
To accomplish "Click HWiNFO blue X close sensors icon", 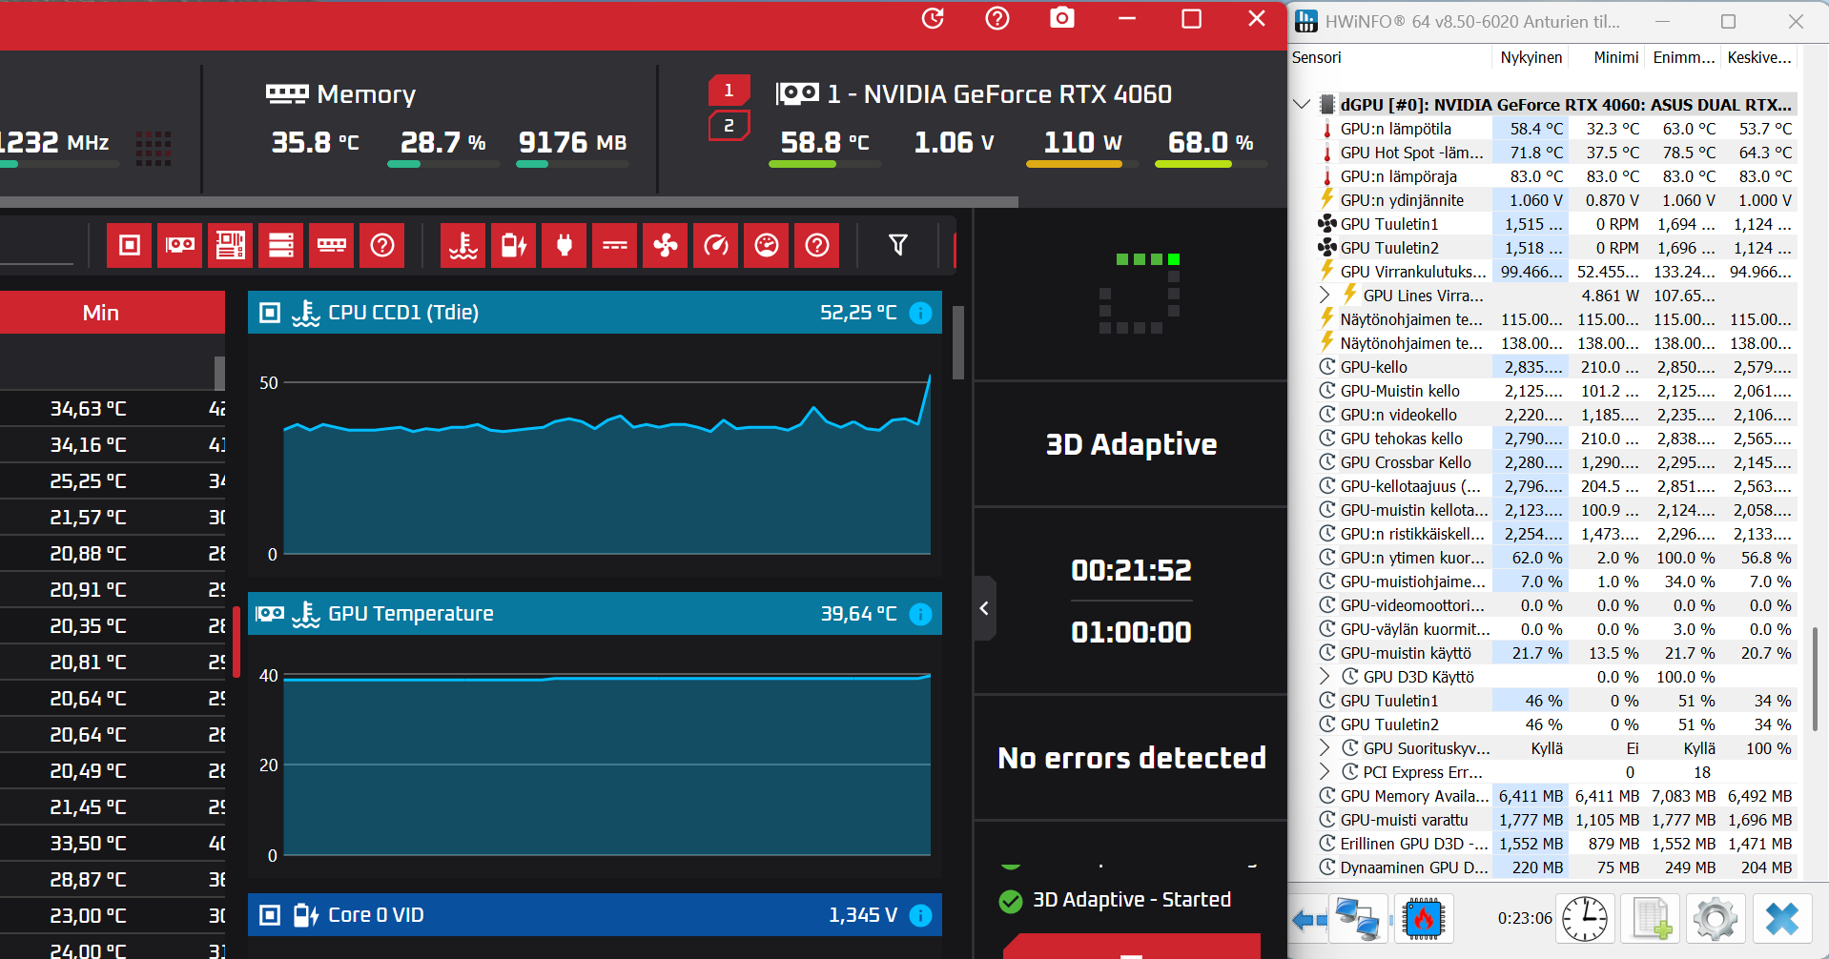I will [1781, 919].
